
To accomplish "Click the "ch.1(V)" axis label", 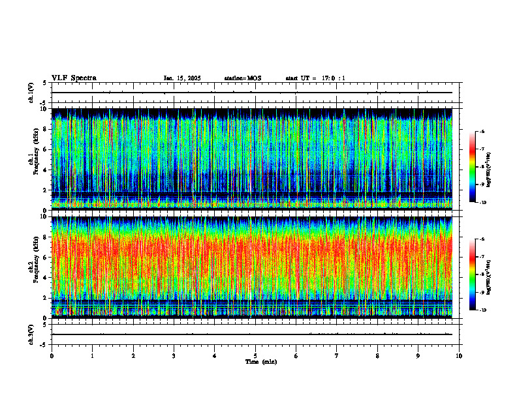I will [x=31, y=93].
